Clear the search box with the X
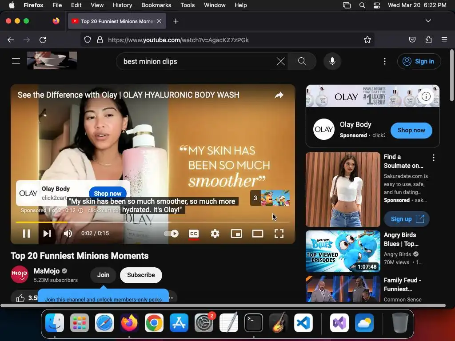The width and height of the screenshot is (455, 341). (281, 61)
